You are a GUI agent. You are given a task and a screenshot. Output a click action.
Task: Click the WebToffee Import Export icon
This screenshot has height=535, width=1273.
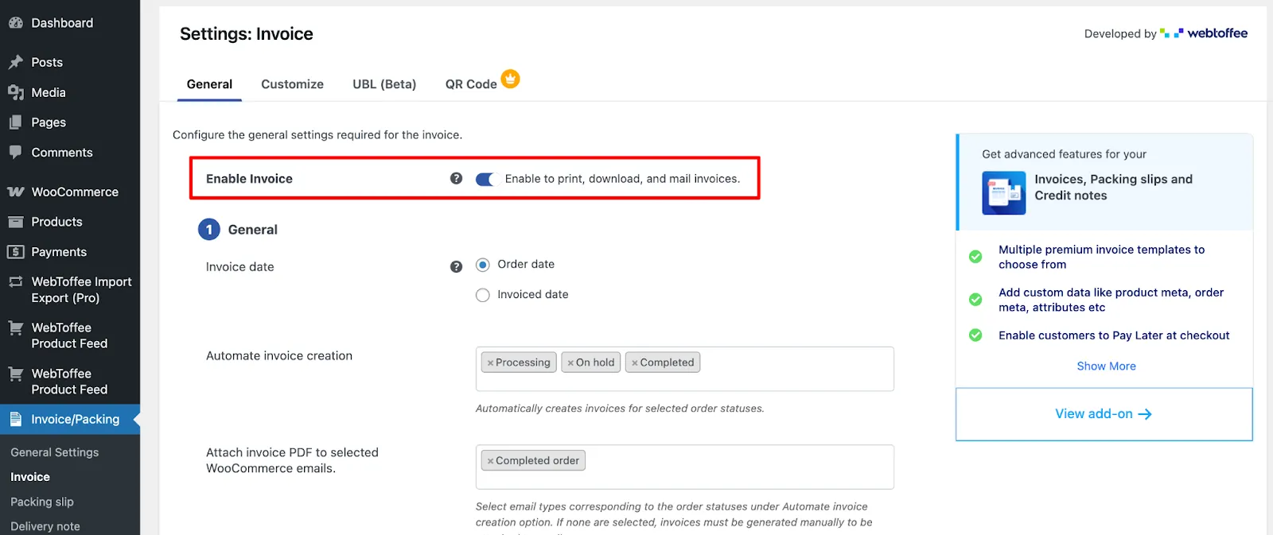15,281
